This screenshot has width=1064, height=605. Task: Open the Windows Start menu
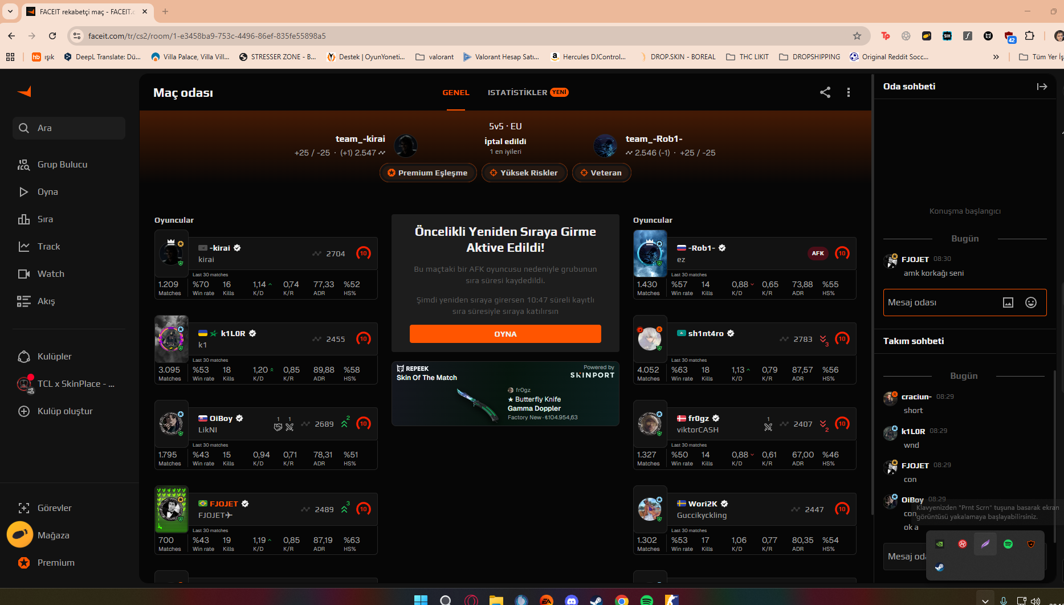pyautogui.click(x=421, y=600)
